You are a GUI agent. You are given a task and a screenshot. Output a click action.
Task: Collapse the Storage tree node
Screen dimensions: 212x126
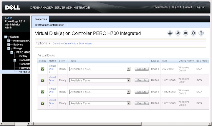click(9, 48)
